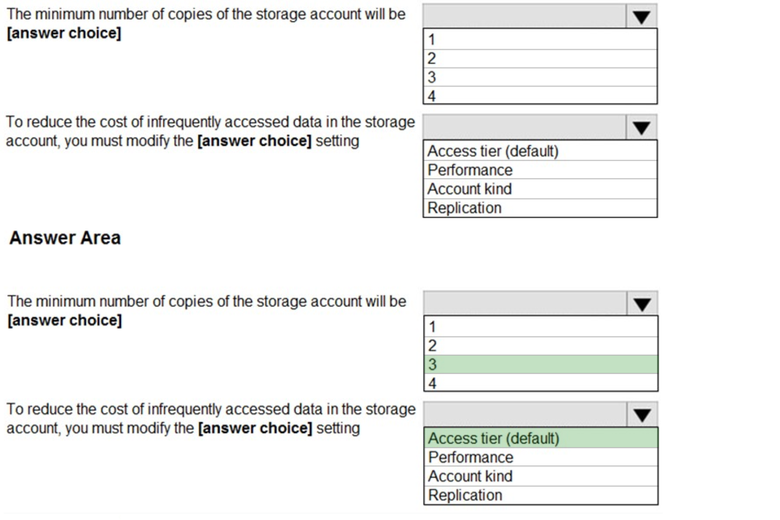Image resolution: width=780 pixels, height=520 pixels.
Task: Open the top copies dropdown arrow
Action: 642,15
